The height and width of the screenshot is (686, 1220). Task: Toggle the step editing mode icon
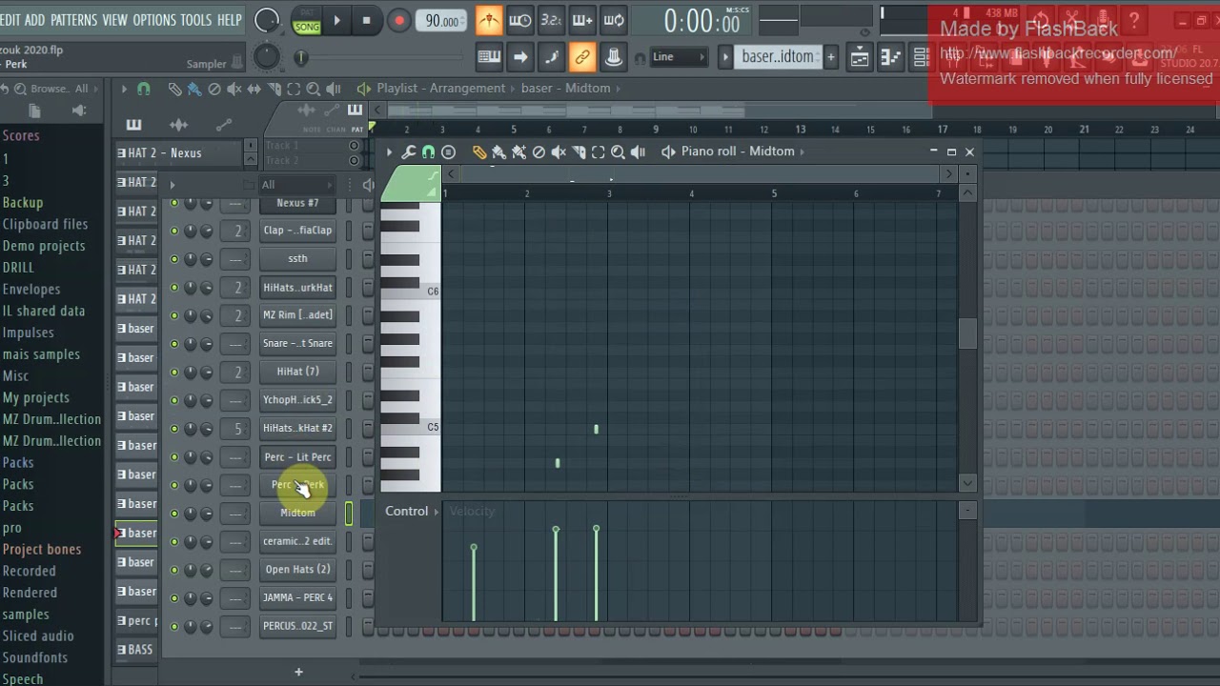click(551, 57)
